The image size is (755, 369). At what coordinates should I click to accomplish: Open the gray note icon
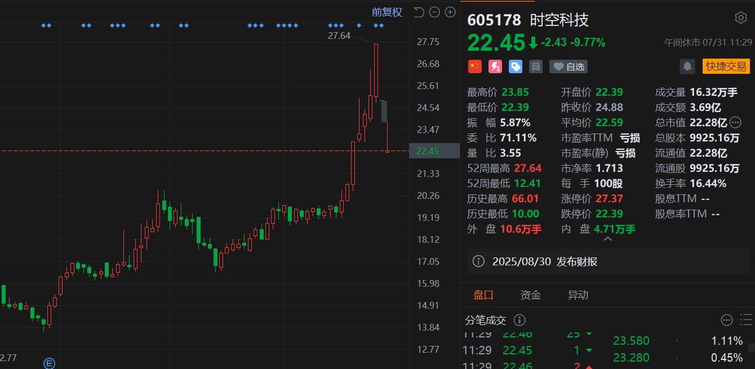(536, 66)
